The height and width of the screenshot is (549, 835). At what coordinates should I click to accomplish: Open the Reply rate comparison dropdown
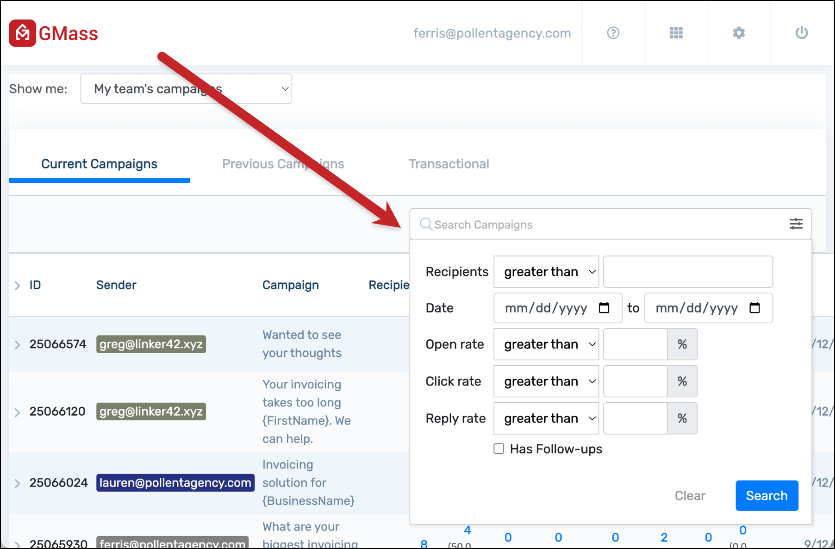546,418
